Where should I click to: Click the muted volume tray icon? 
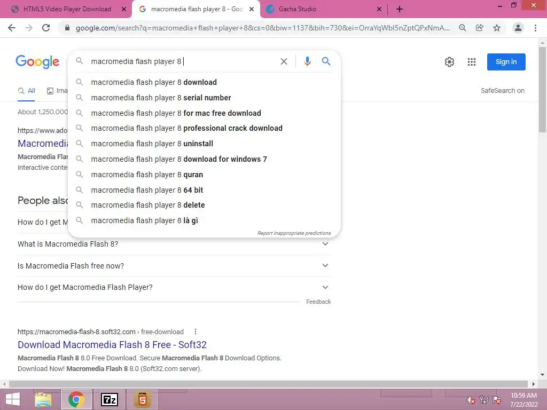[471, 400]
